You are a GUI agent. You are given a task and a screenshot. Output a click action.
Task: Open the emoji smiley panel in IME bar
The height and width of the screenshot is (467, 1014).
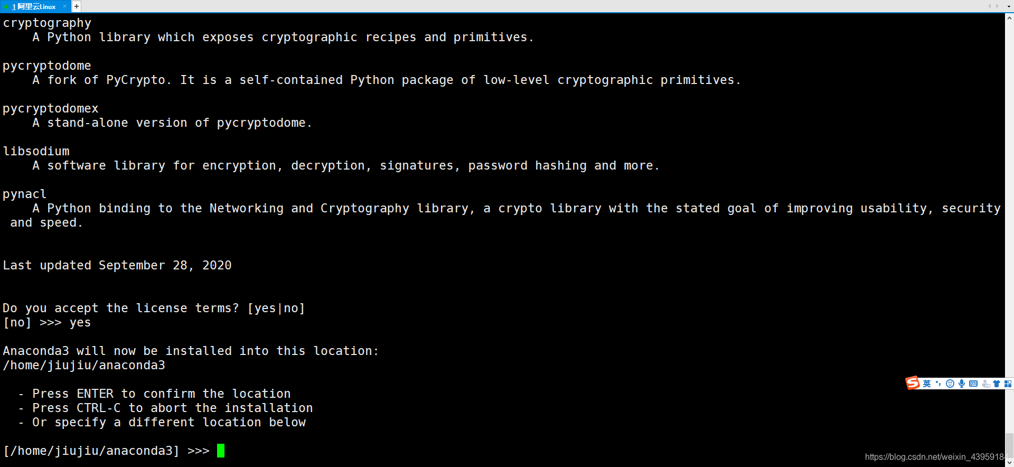point(950,384)
